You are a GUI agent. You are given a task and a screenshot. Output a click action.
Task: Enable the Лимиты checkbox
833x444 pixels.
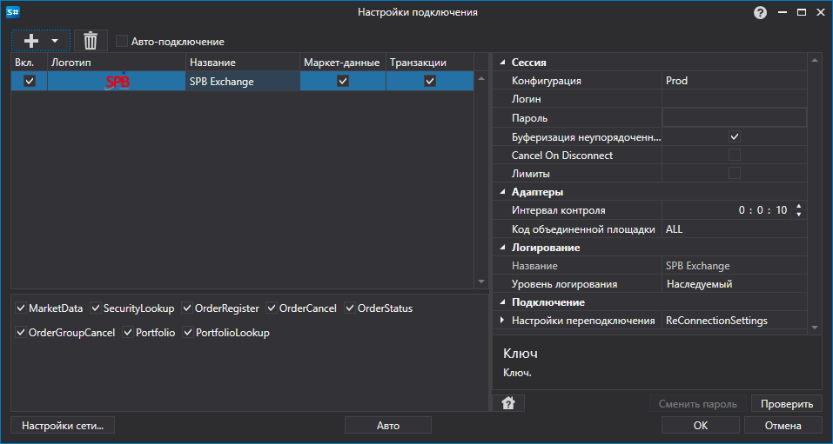click(x=735, y=173)
